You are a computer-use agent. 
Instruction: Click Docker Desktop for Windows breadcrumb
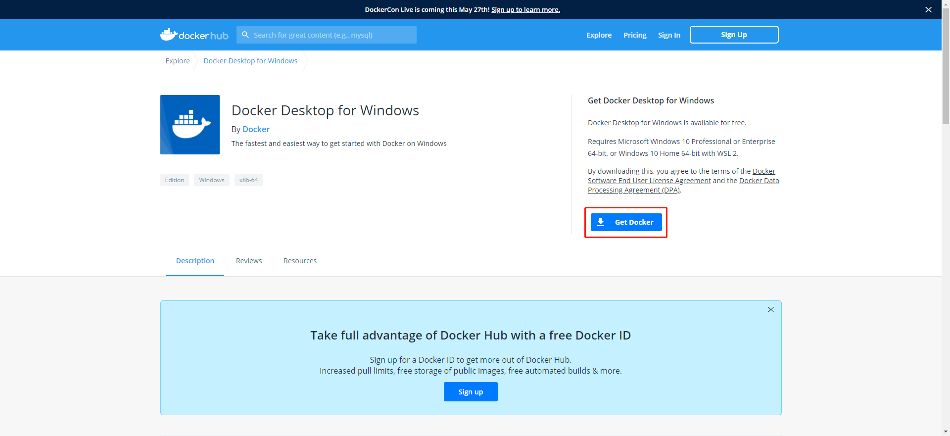(250, 61)
